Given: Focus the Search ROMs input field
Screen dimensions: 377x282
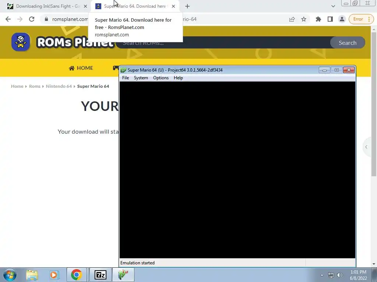Looking at the screenshot, I should (x=223, y=43).
